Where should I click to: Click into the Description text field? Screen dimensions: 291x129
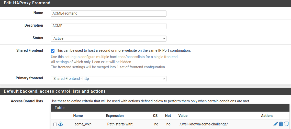click(x=108, y=26)
